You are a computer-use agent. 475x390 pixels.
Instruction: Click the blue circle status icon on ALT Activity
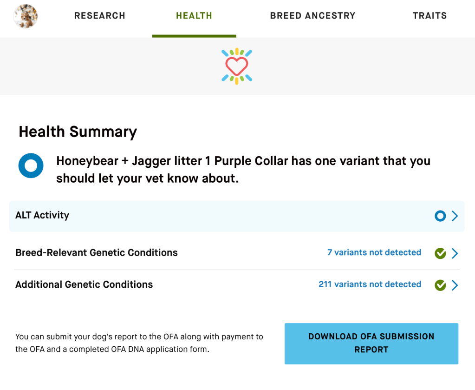click(x=440, y=216)
